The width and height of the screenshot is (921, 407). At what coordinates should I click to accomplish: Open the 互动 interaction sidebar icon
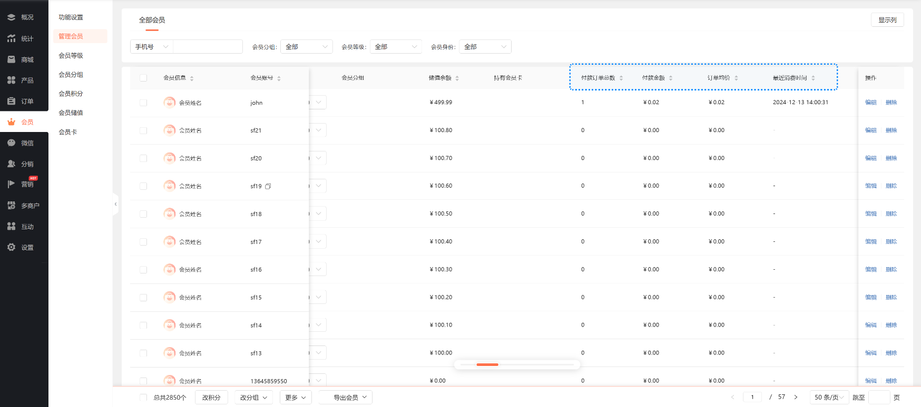[11, 226]
